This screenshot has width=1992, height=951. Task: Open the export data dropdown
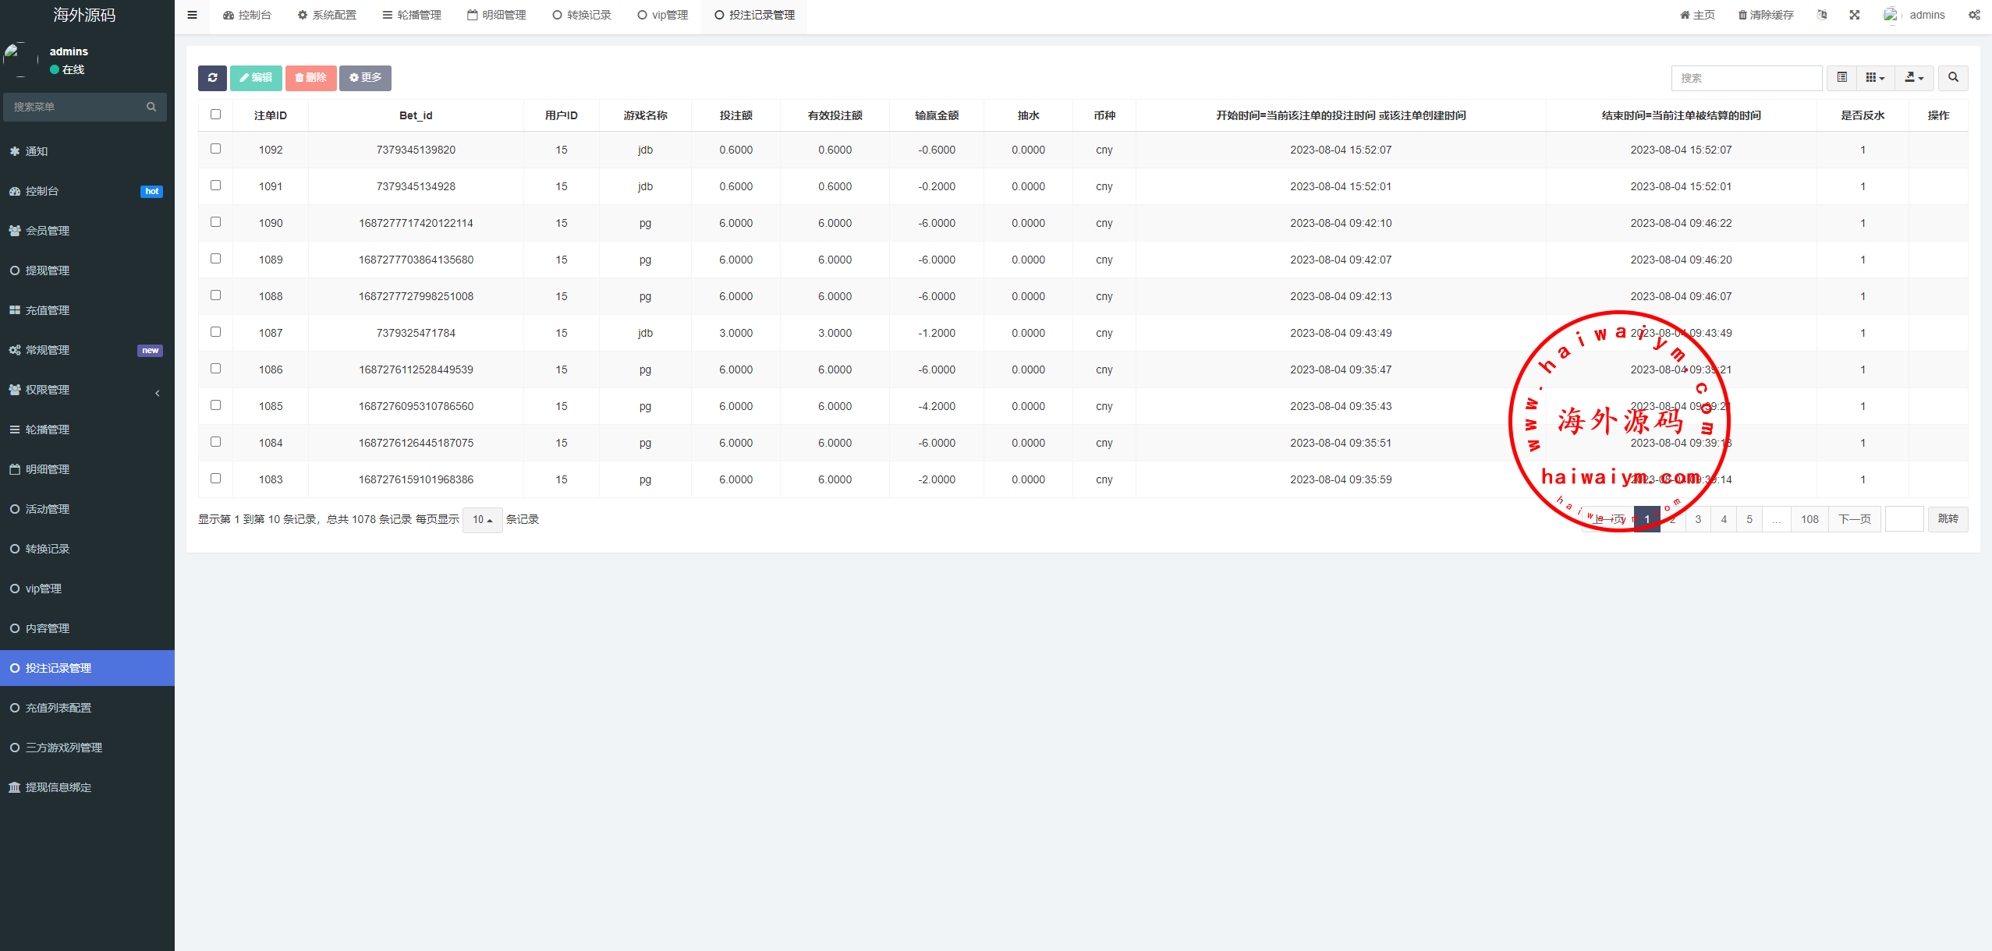pos(1914,78)
